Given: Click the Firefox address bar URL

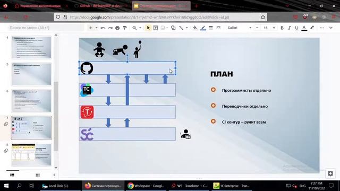Looking at the screenshot, I should tap(149, 17).
